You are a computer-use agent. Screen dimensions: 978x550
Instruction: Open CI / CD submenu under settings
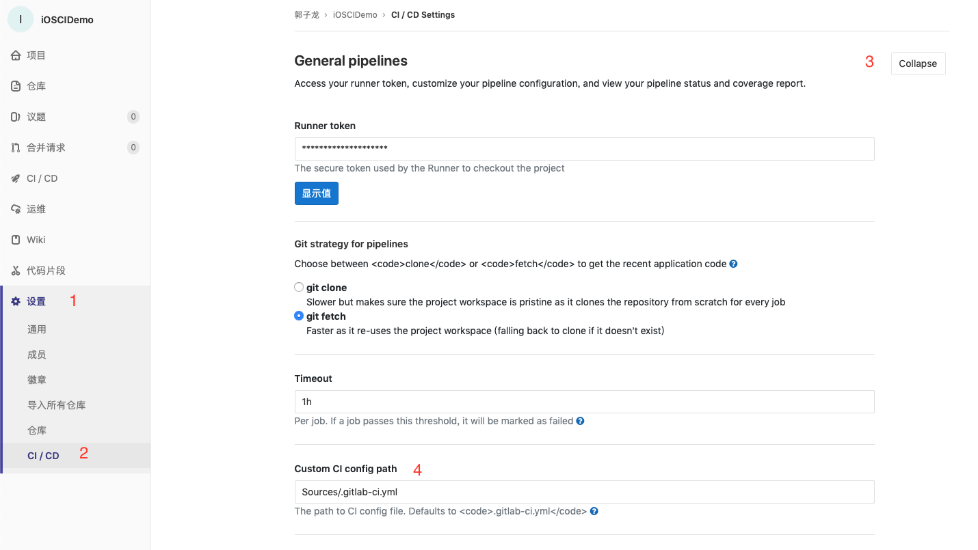[x=43, y=456]
